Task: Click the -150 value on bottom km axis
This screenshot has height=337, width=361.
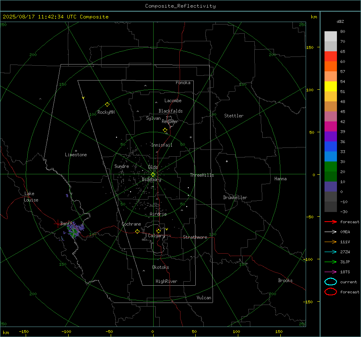Action: tap(24, 332)
